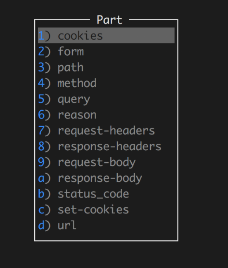Click the shortcut letter d label

[41, 225]
